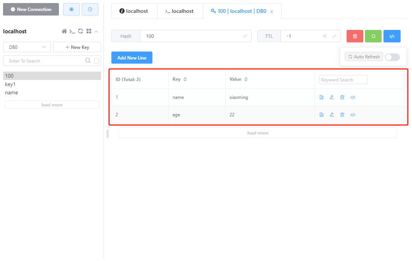Refresh the localhost connection in sidebar
This screenshot has width=412, height=261.
(81, 31)
